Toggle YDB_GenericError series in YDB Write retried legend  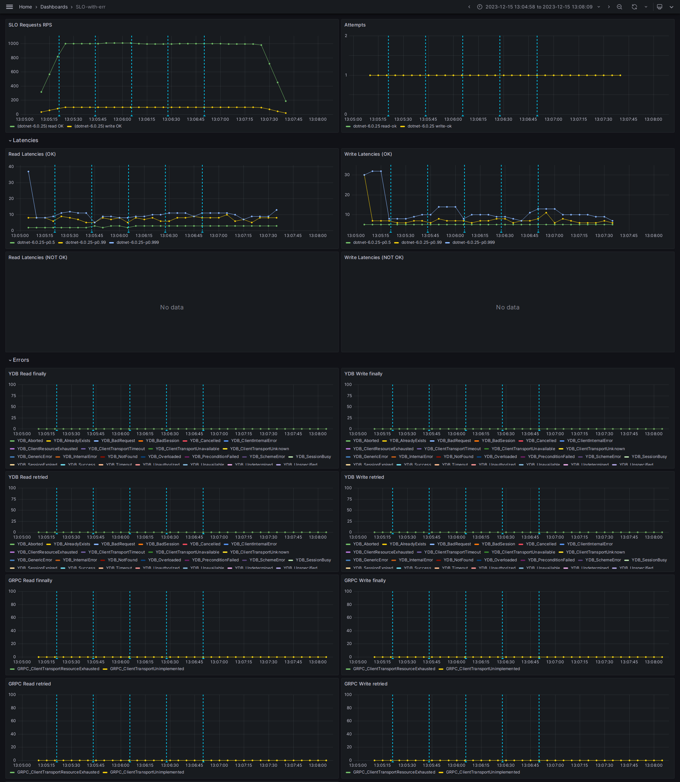[370, 560]
